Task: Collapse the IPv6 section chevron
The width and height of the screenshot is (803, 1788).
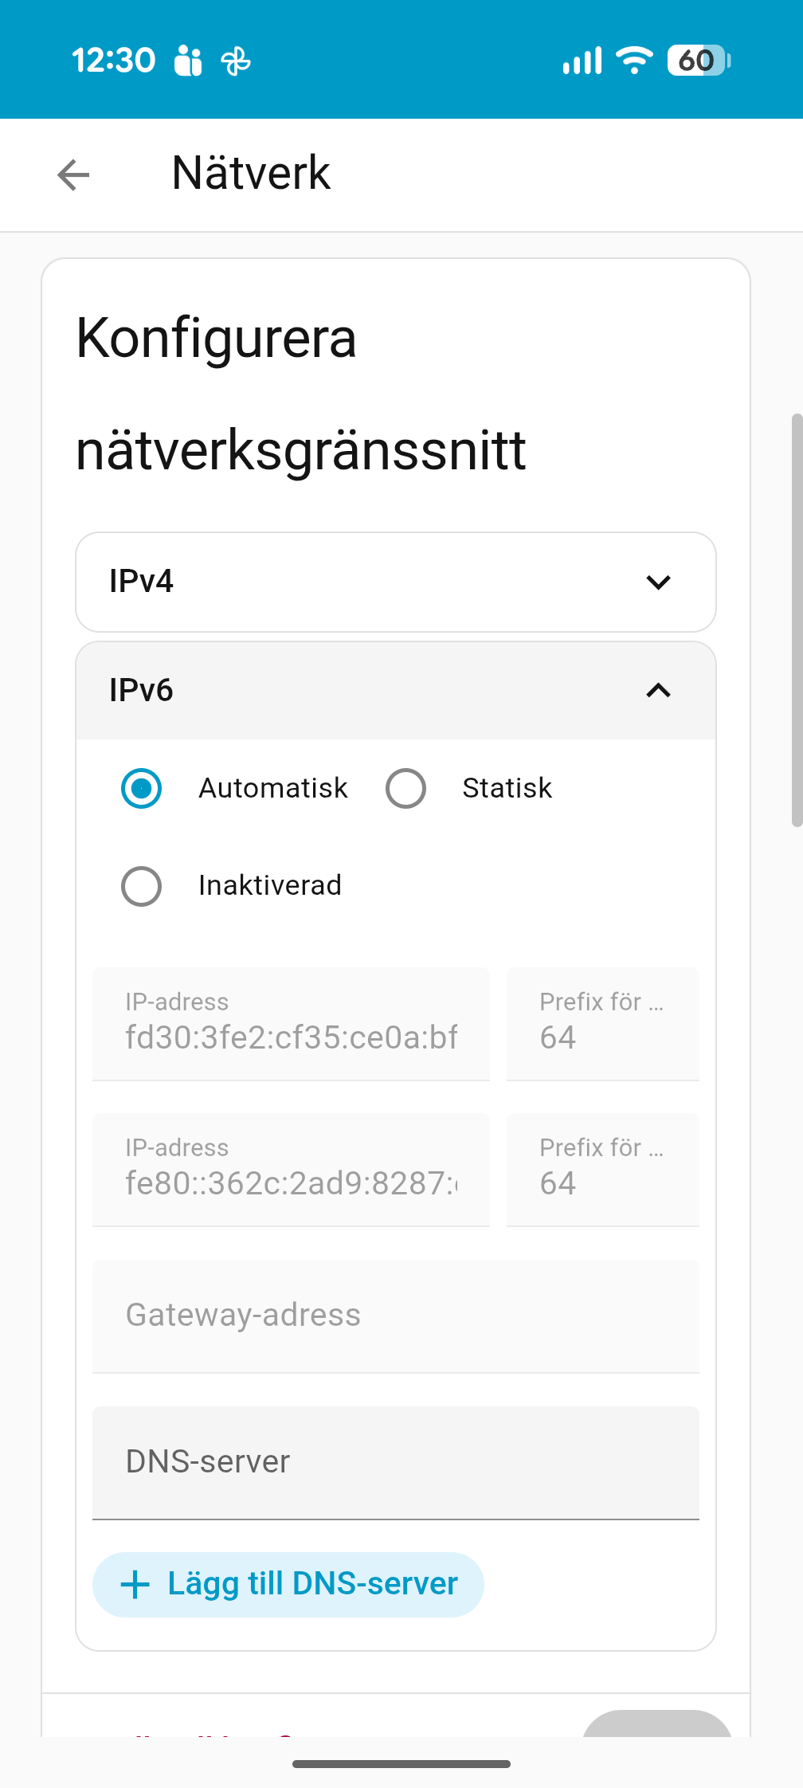Action: pyautogui.click(x=658, y=691)
